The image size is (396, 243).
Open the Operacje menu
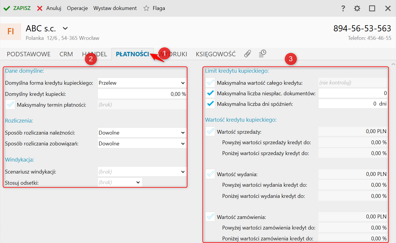[77, 8]
